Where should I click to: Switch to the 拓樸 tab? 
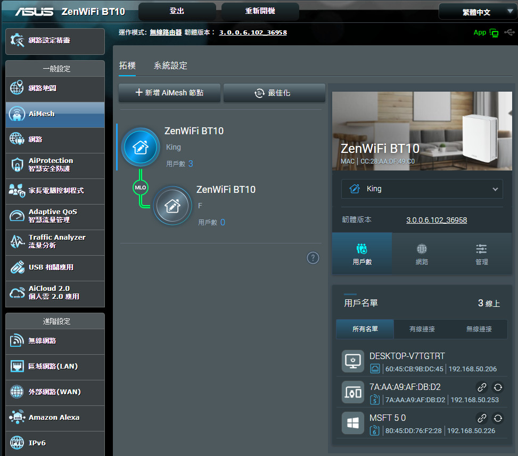(127, 66)
